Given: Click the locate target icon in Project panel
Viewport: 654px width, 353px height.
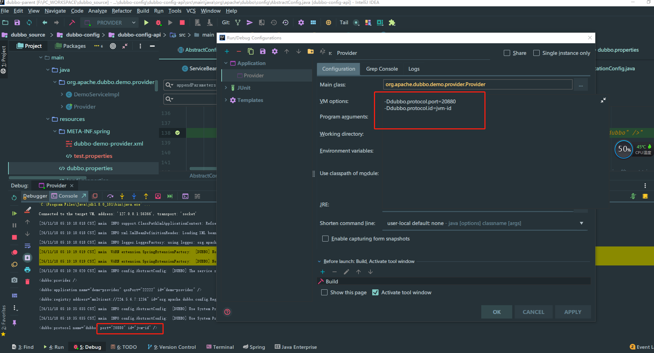Looking at the screenshot, I should tap(113, 46).
